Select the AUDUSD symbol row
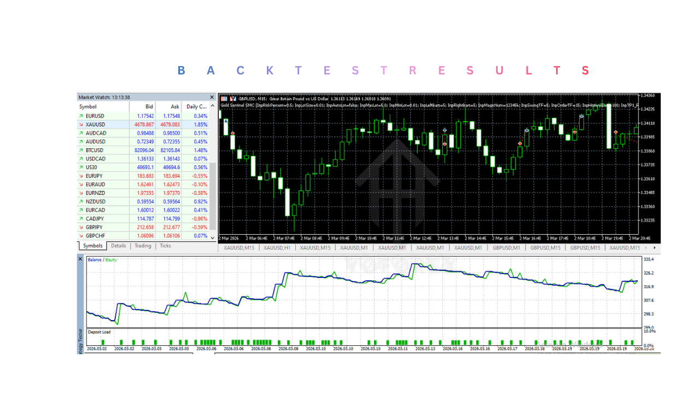Viewport: 700px width, 394px height. (143, 142)
